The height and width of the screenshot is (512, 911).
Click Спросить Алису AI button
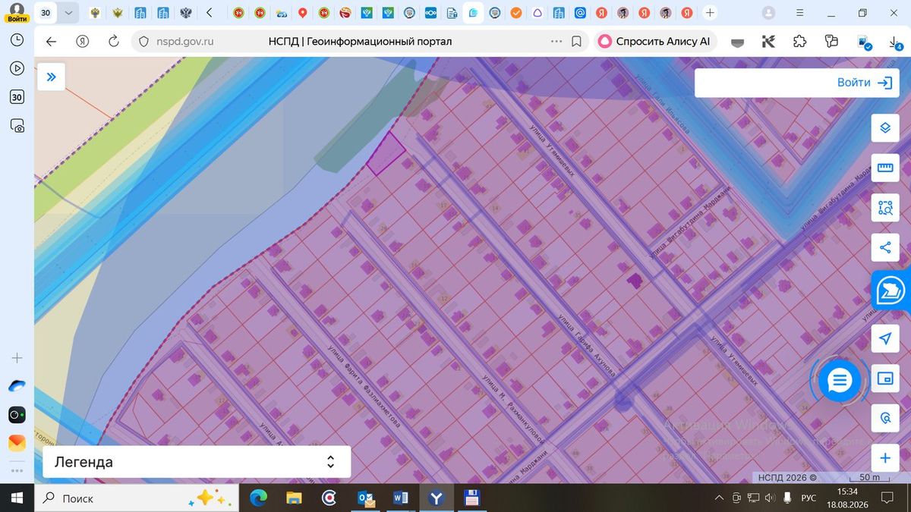click(654, 42)
